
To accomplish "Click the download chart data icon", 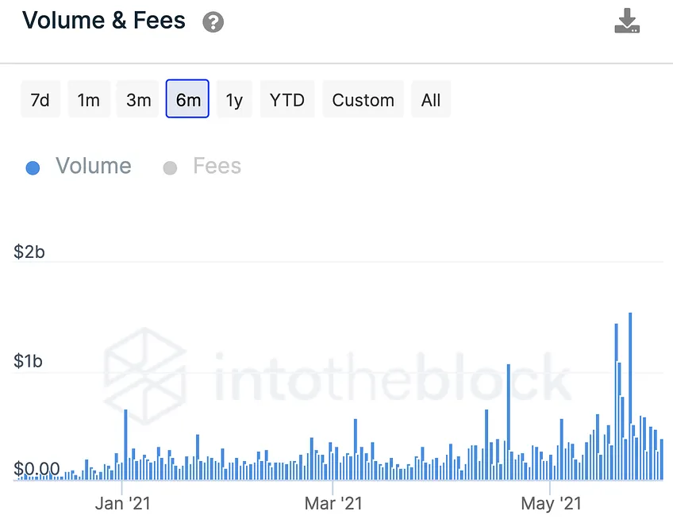I will [627, 21].
